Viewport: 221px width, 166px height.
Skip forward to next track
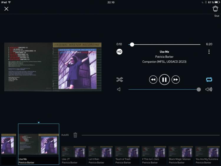[176, 80]
